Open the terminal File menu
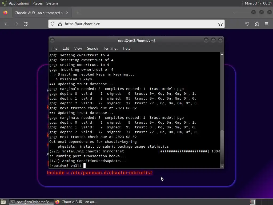This screenshot has width=273, height=205. click(54, 49)
